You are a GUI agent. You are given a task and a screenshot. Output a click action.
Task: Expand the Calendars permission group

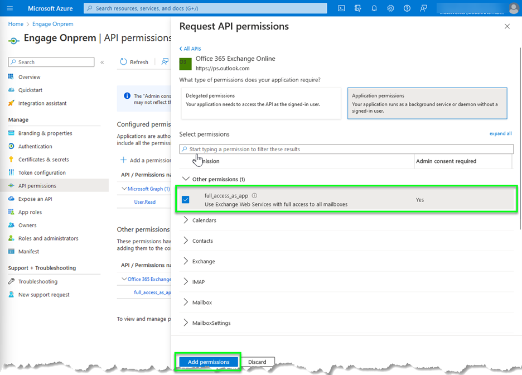click(186, 220)
